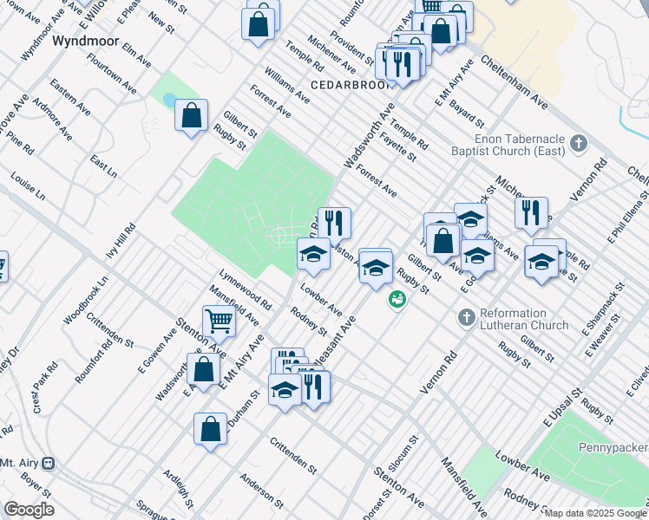
Task: Select graduation cap marker left of green pin
Action: pos(376,268)
